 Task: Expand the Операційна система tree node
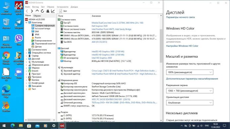point(27,53)
